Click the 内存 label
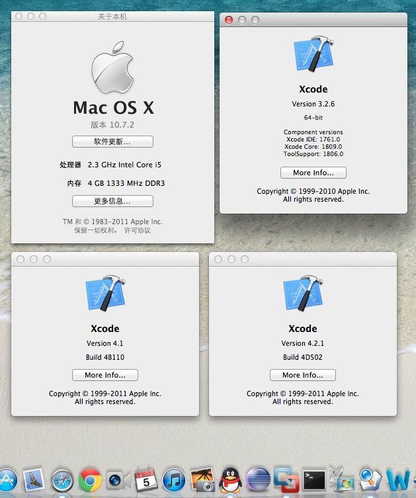The image size is (416, 498). click(x=74, y=183)
